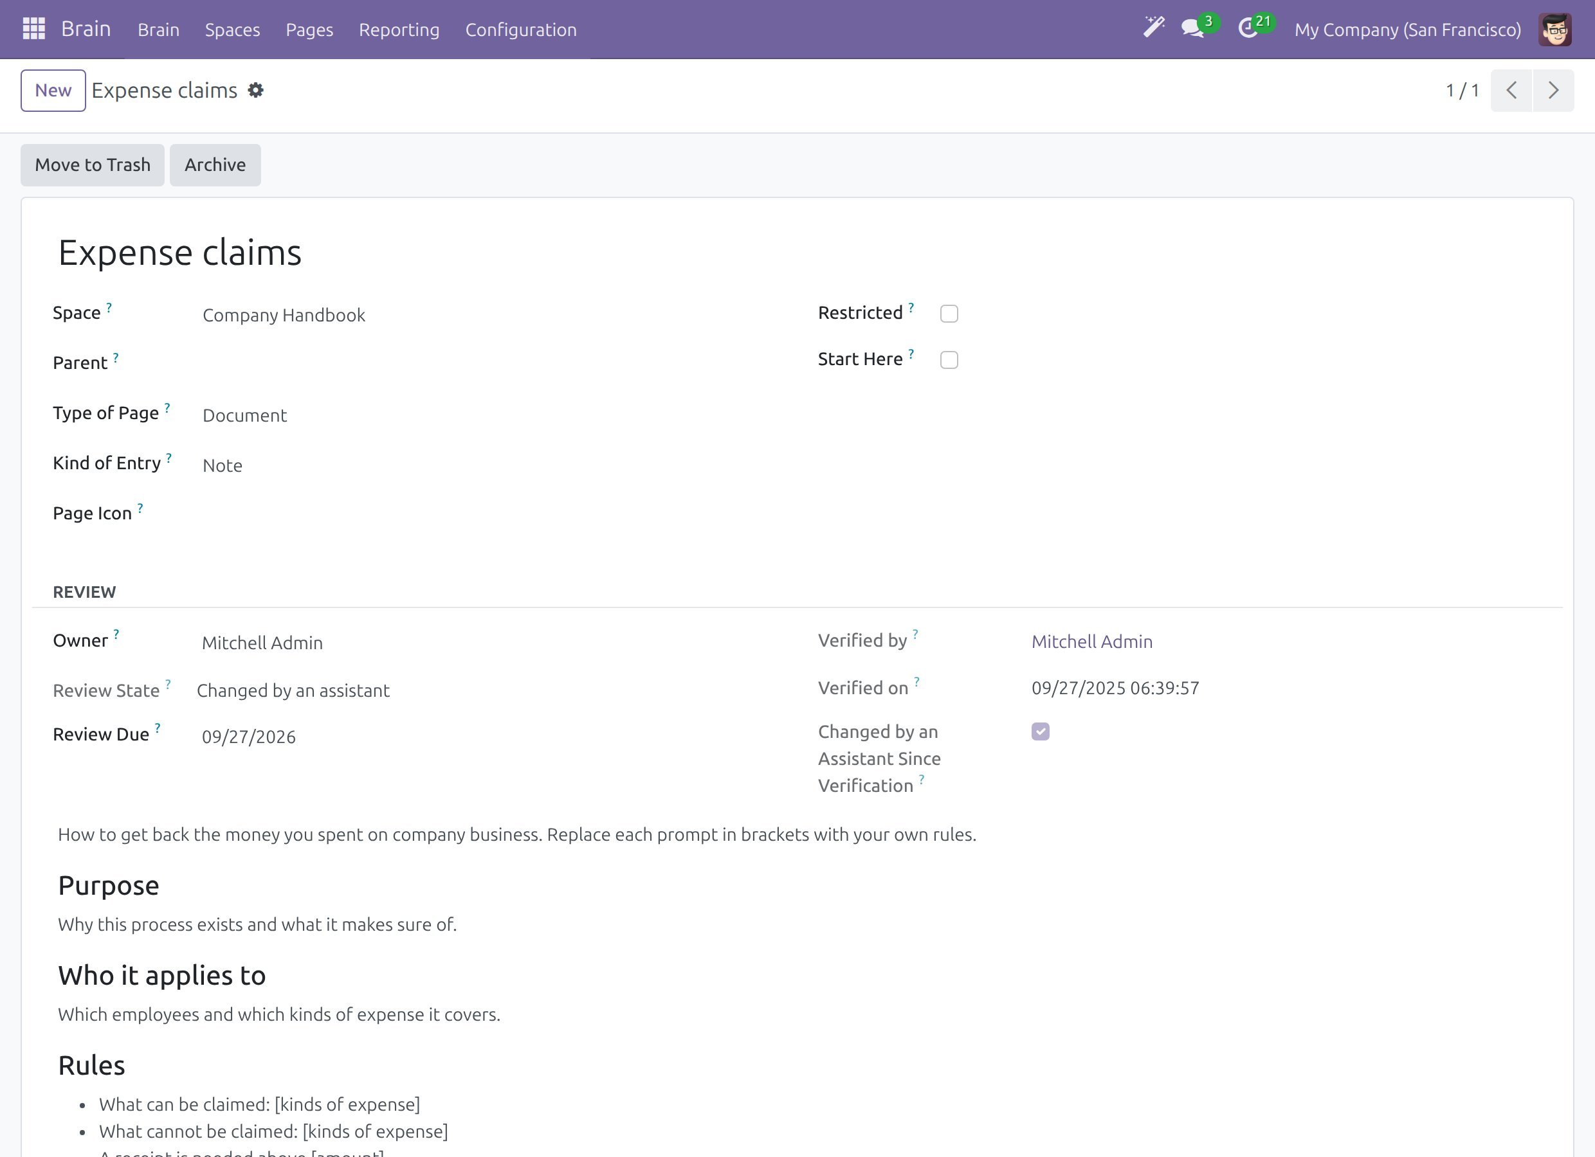
Task: Open the Spaces menu
Action: point(232,30)
